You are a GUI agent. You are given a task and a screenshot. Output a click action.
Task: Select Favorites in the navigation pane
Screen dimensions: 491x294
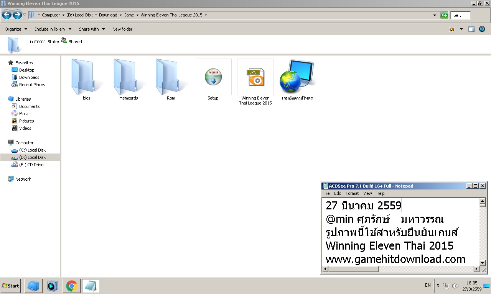[24, 63]
